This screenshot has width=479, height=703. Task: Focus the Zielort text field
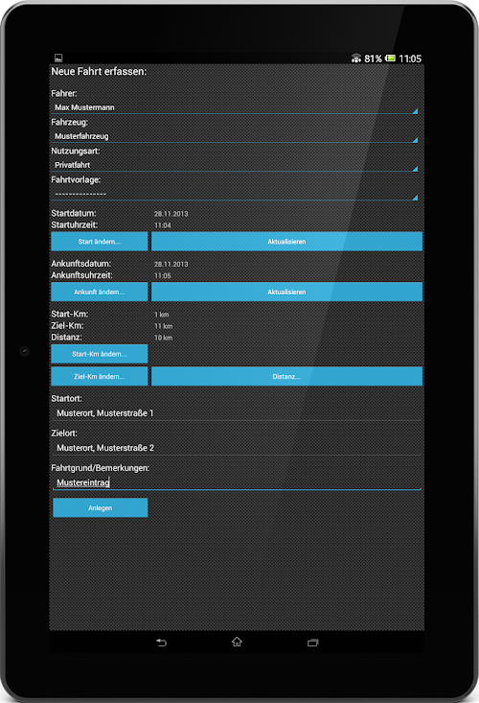click(x=237, y=448)
